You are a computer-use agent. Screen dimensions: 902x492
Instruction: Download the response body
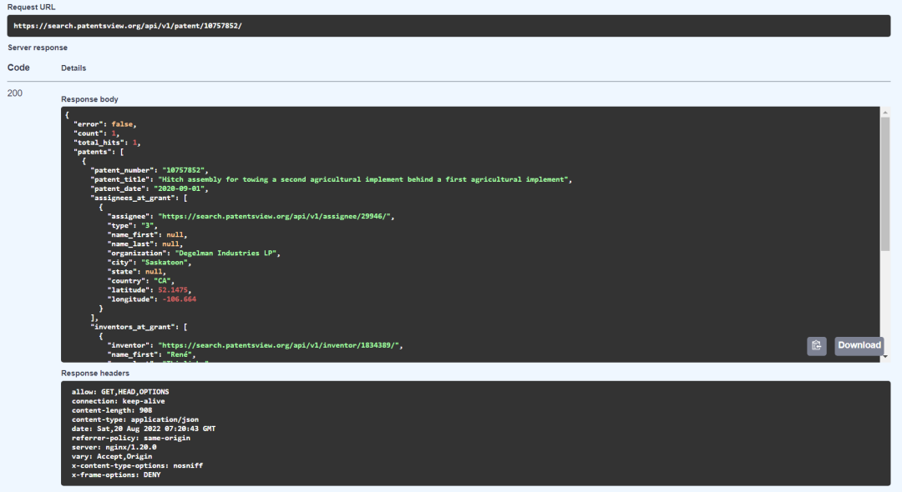click(x=859, y=345)
